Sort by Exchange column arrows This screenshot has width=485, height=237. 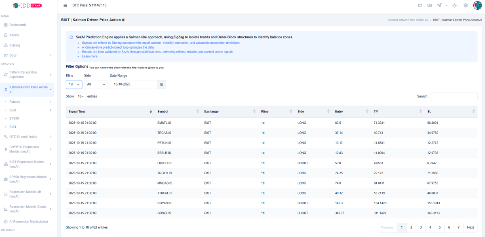tap(254, 111)
